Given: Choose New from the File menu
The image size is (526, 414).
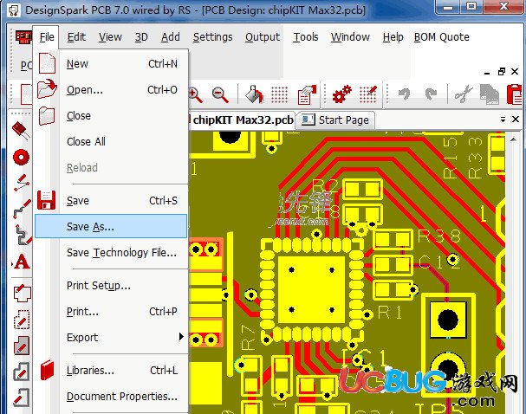Looking at the screenshot, I should pos(111,64).
